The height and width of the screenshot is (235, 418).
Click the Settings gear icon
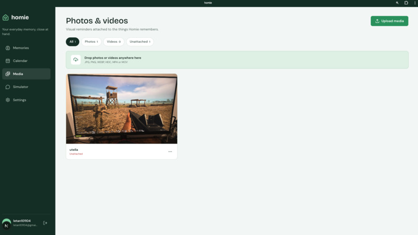pos(8,100)
